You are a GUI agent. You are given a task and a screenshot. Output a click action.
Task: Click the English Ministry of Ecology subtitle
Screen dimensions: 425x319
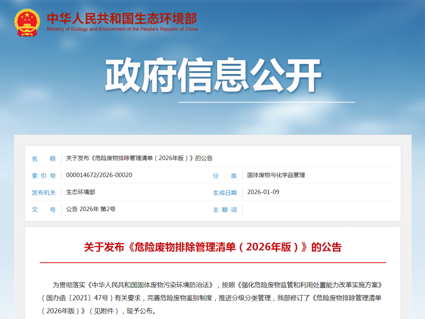click(x=122, y=29)
